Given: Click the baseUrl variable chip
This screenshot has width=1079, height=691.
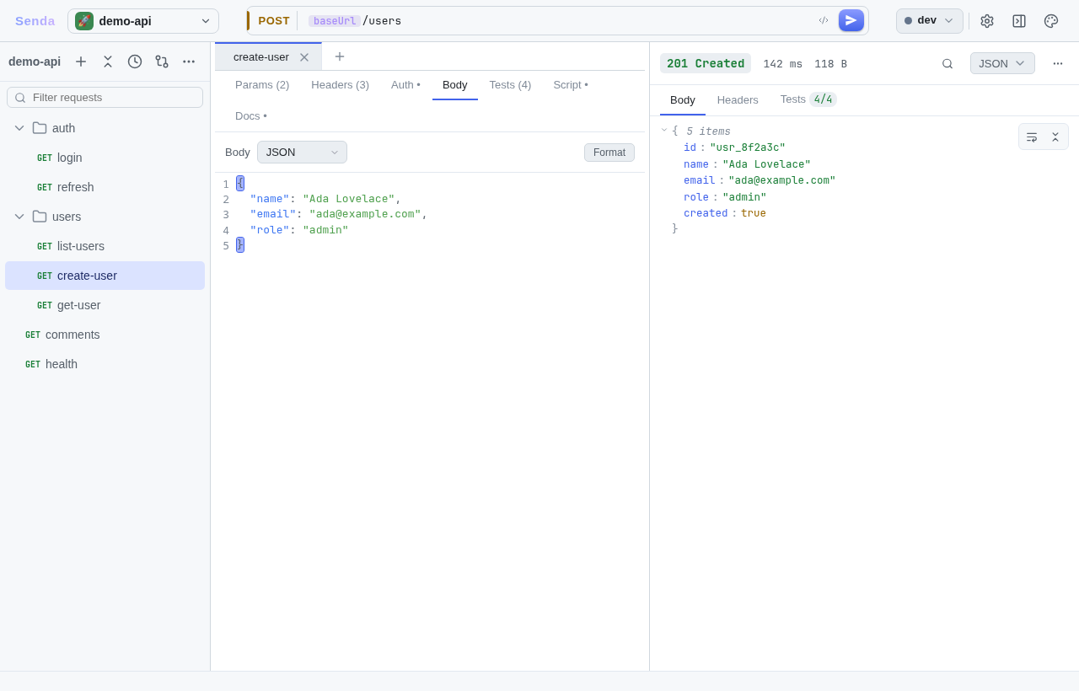Looking at the screenshot, I should pyautogui.click(x=335, y=21).
